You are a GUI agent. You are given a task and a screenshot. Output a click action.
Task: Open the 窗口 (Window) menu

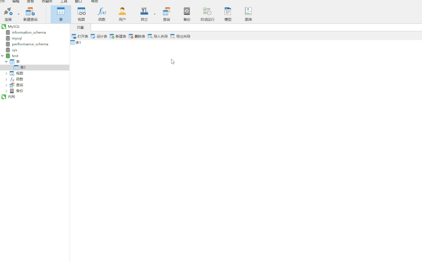tap(78, 1)
